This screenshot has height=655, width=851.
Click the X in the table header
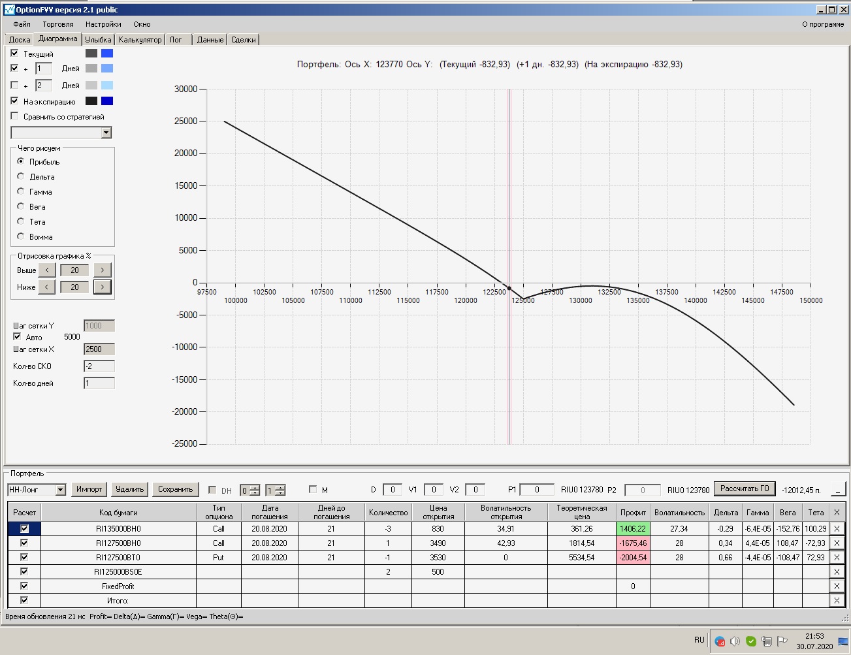837,513
